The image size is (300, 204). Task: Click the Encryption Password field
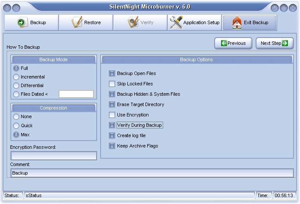54,156
